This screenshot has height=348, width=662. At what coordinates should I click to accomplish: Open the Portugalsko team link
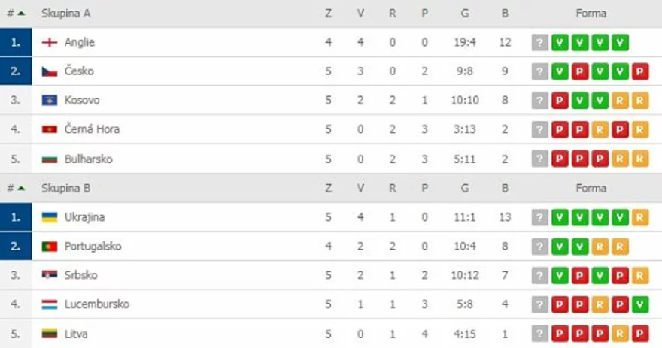(93, 247)
